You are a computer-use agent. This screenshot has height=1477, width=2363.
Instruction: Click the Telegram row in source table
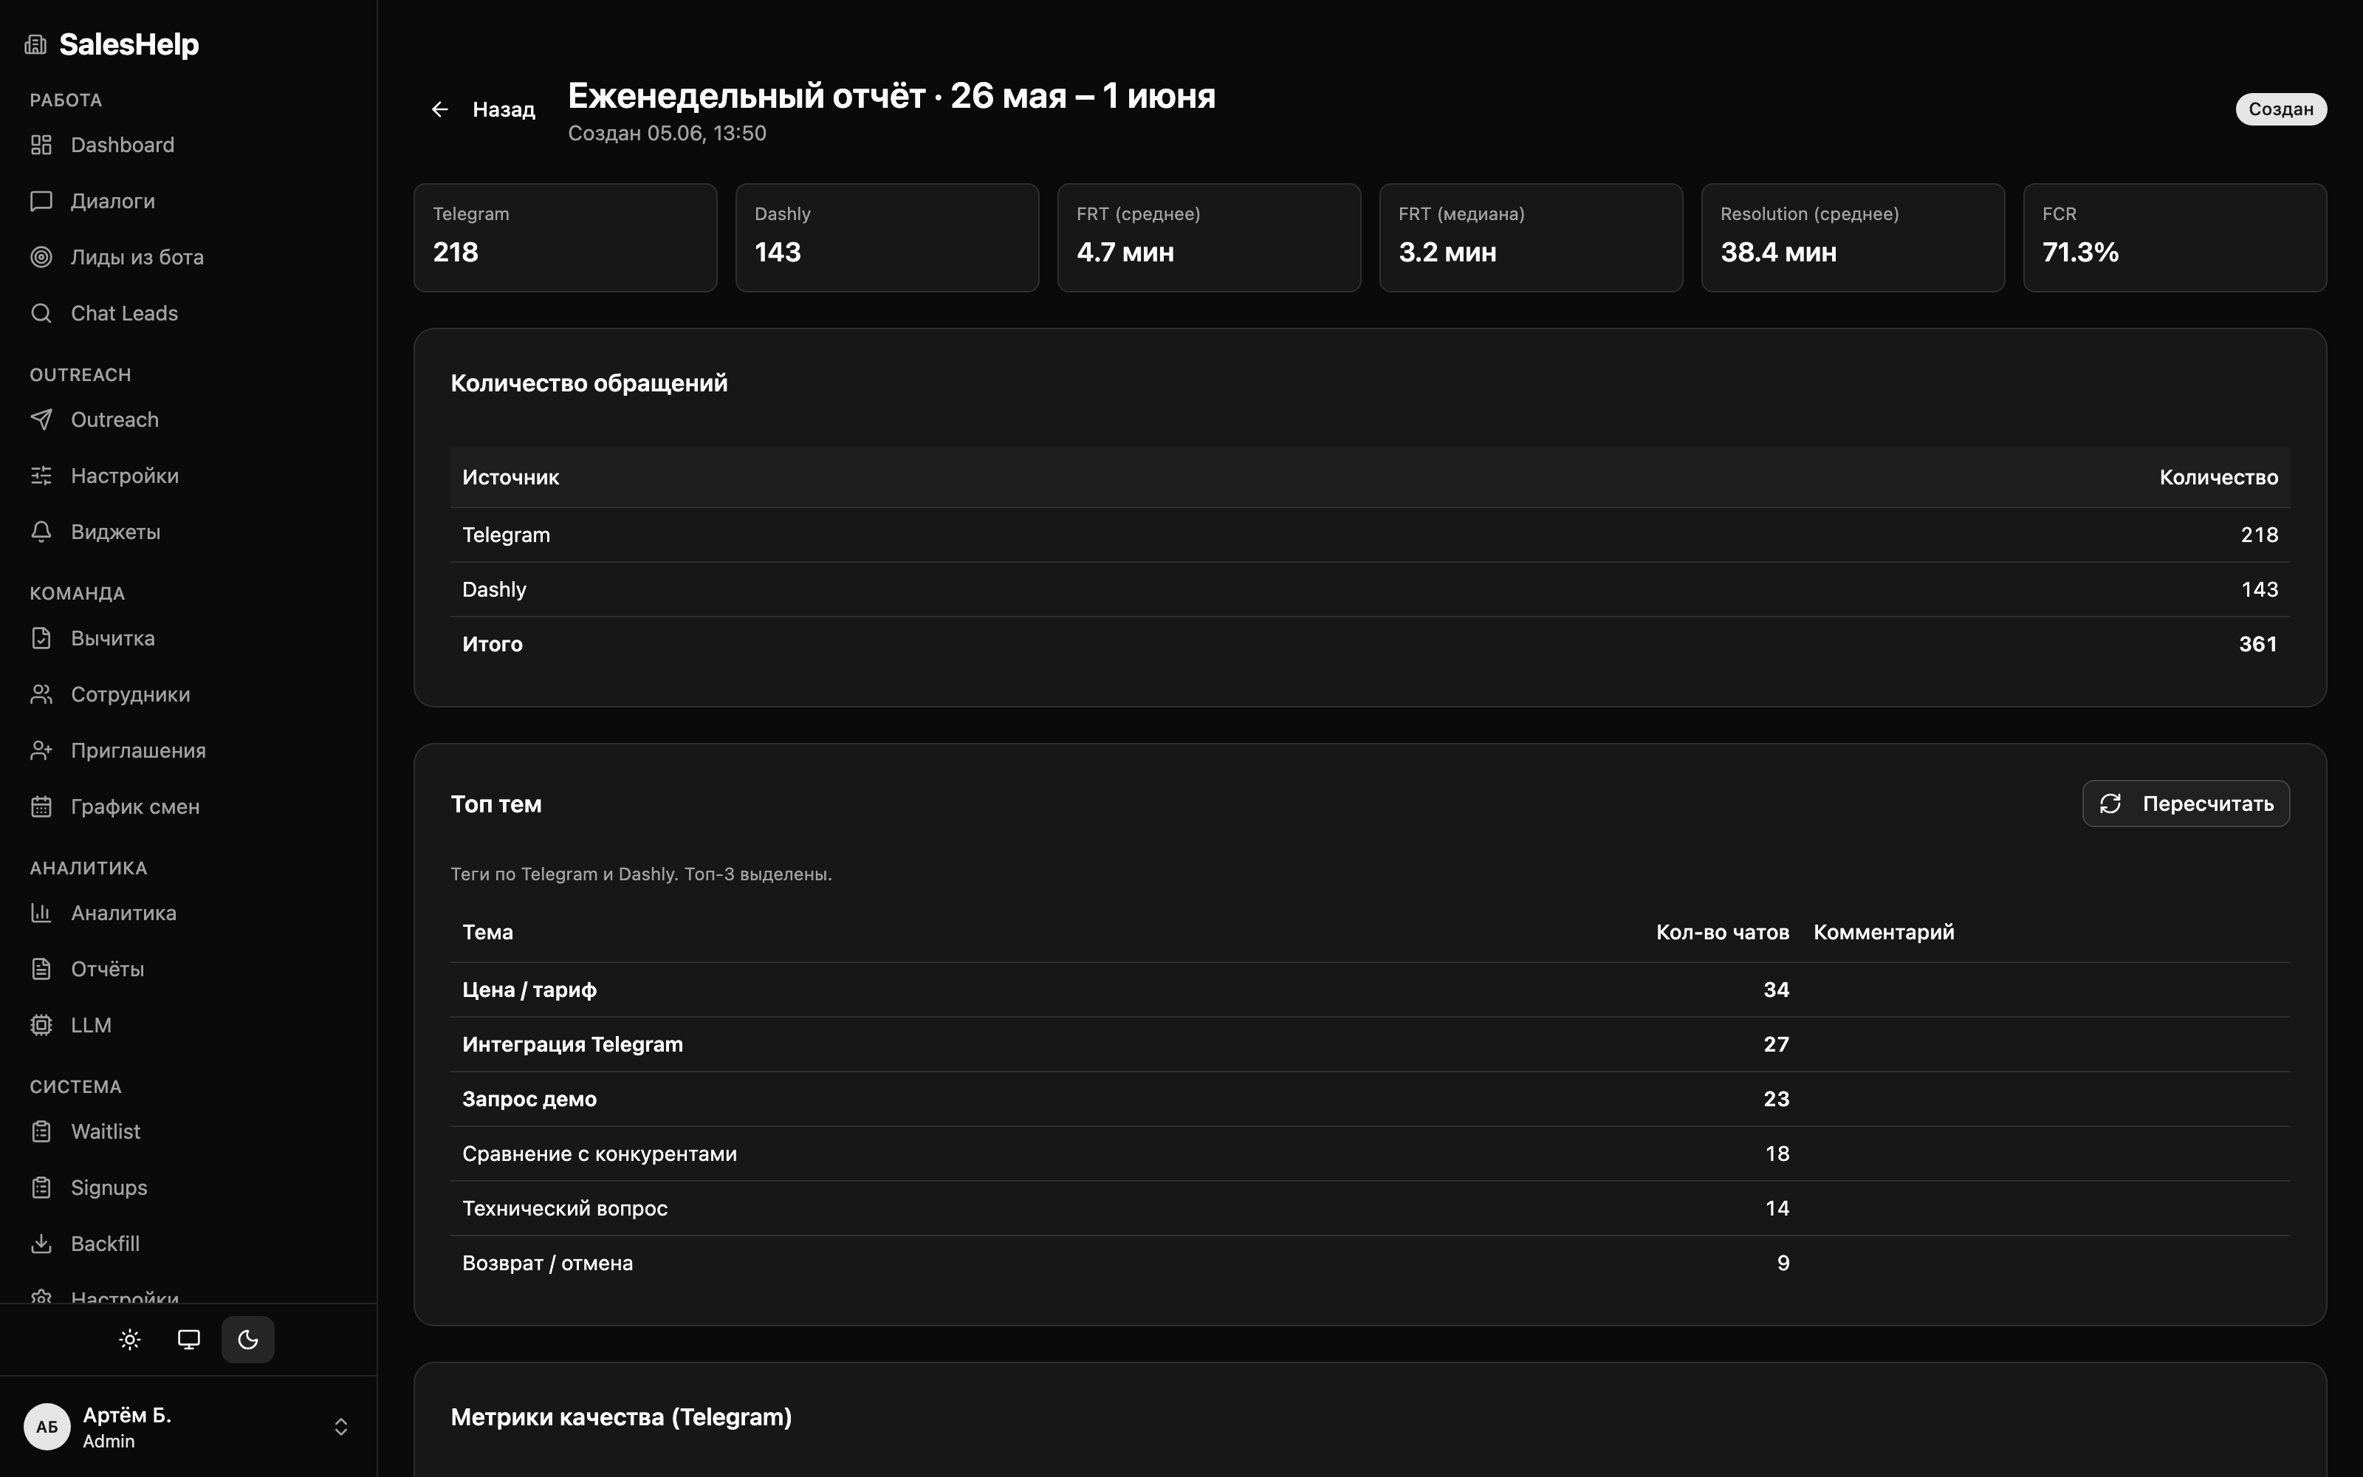point(1370,535)
